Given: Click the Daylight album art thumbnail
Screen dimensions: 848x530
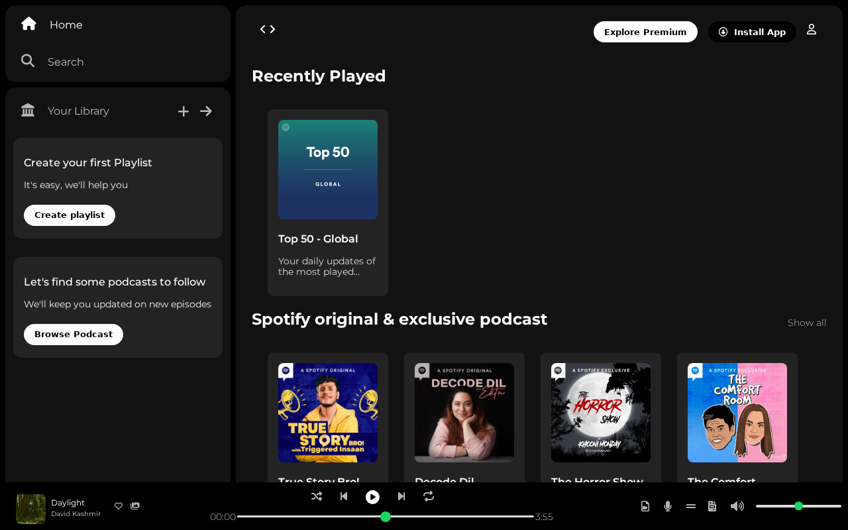Looking at the screenshot, I should click(30, 509).
